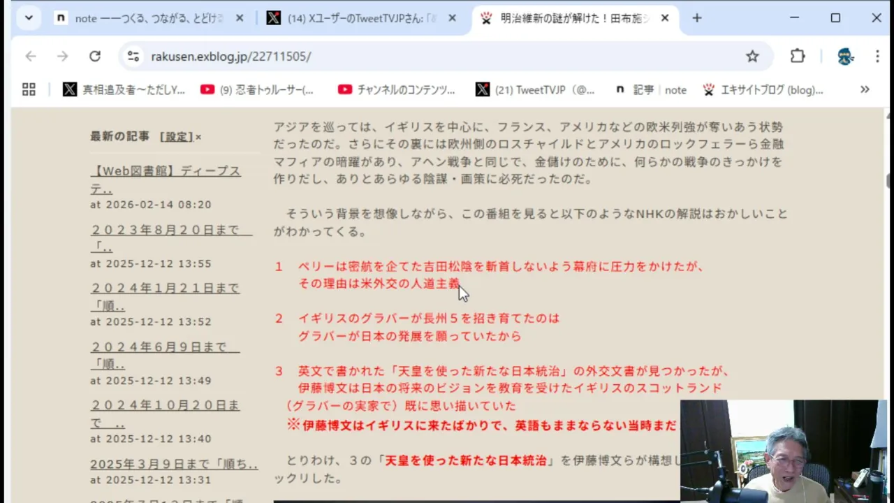Click the page vertical scrollbar thumb
The image size is (894, 503).
pos(888,180)
